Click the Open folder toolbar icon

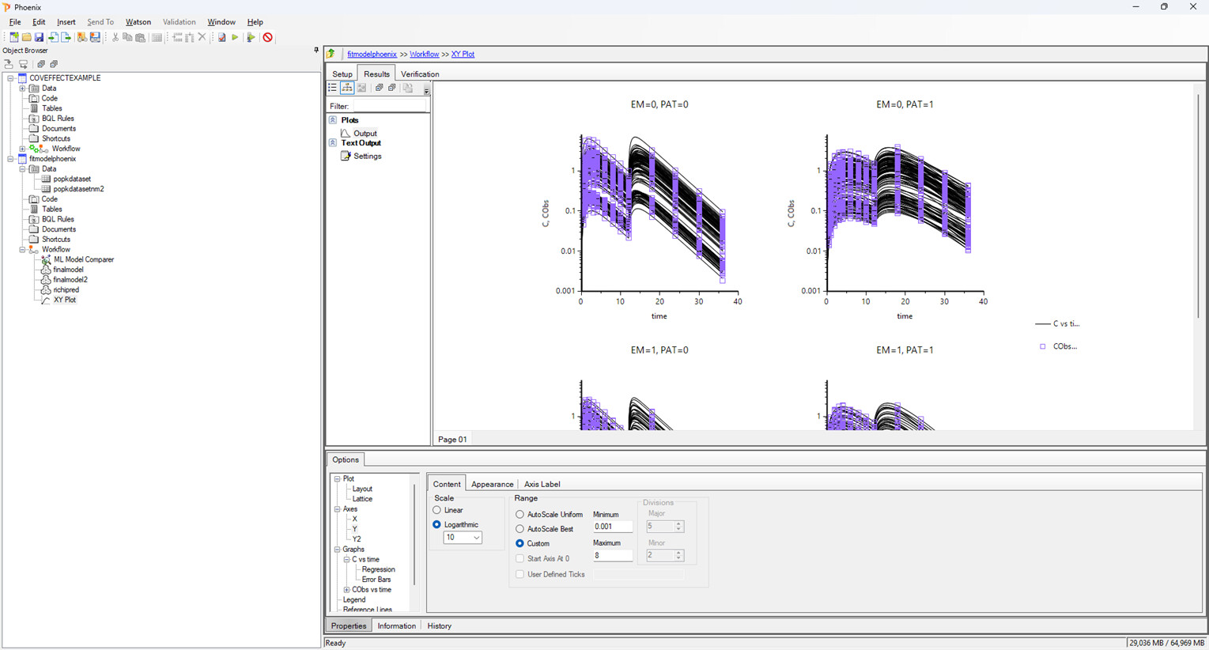(x=26, y=37)
